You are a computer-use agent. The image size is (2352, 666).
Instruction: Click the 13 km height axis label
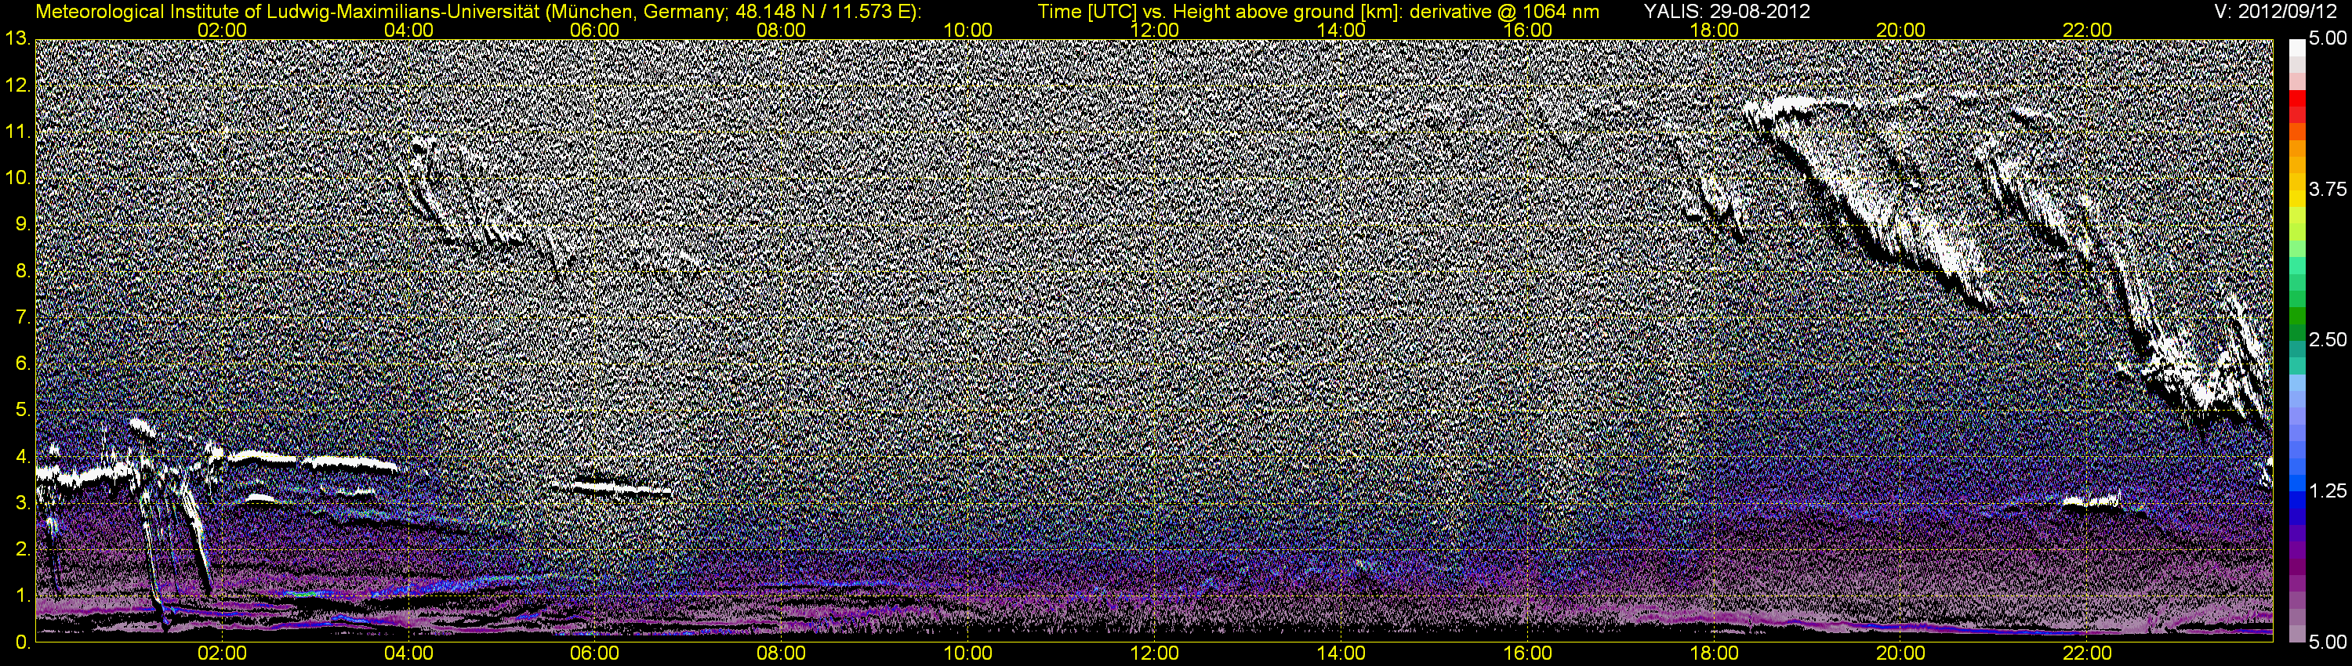(16, 39)
